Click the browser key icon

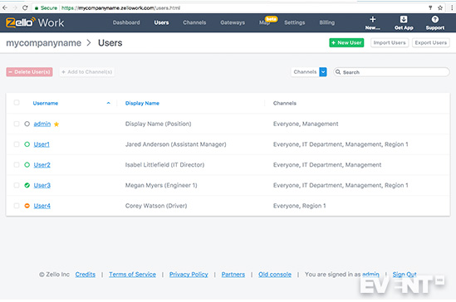(430, 7)
